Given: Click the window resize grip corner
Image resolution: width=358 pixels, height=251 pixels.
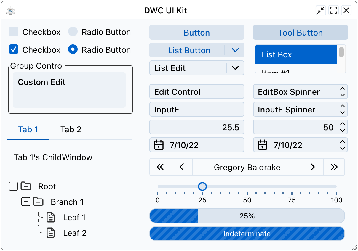Looking at the screenshot, I should 354,247.
